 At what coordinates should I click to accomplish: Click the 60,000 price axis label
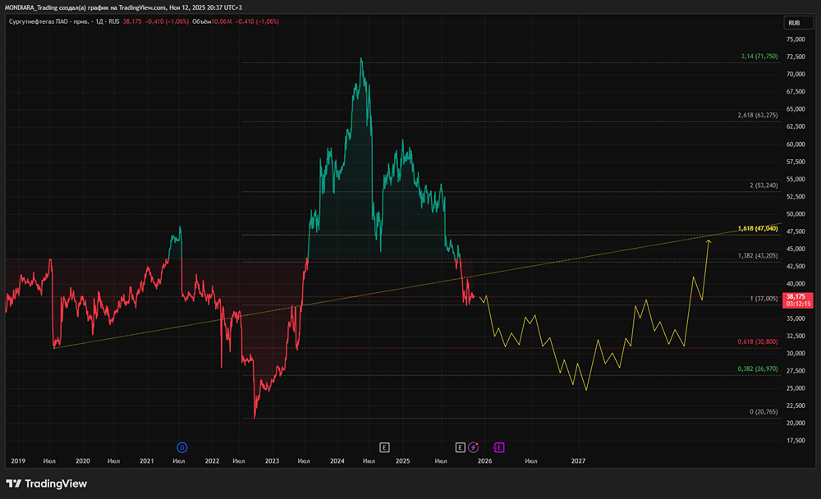pos(796,144)
